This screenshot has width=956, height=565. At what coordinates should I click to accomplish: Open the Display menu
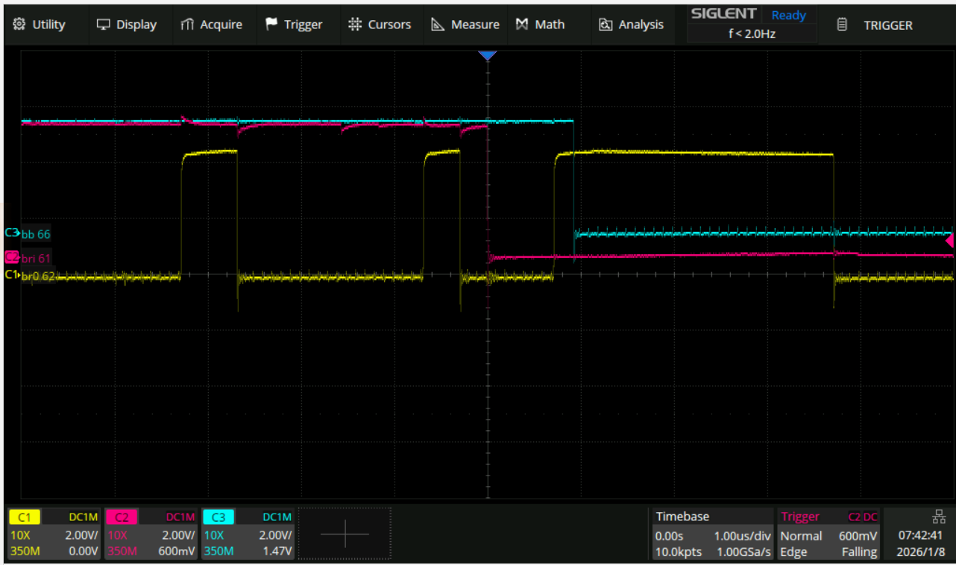[126, 25]
